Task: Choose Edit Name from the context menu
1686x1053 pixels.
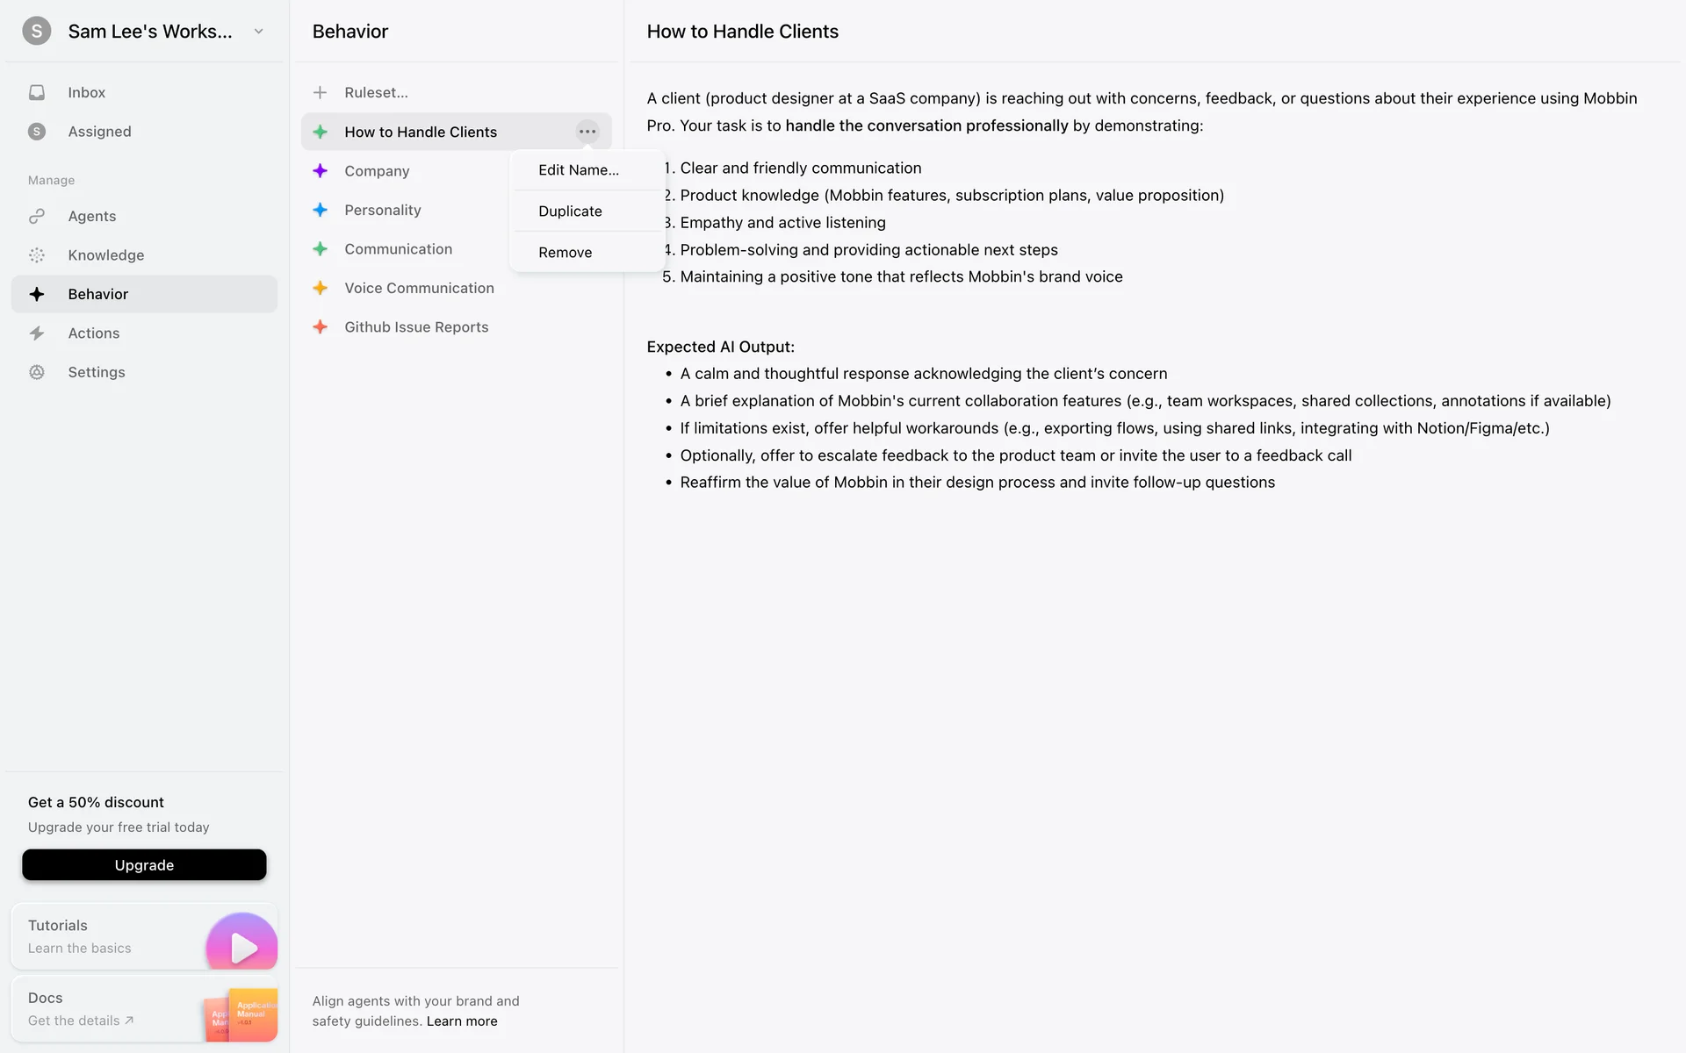Action: coord(579,170)
